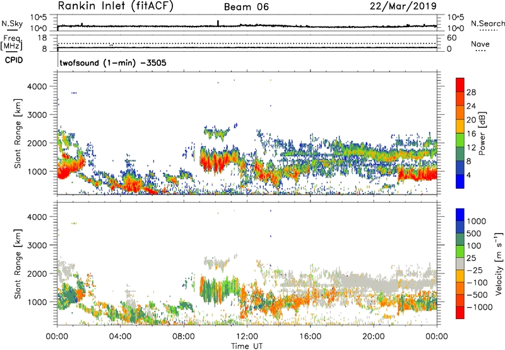Click the "4000" range tick of the power panel
The image size is (505, 350).
[x=37, y=87]
